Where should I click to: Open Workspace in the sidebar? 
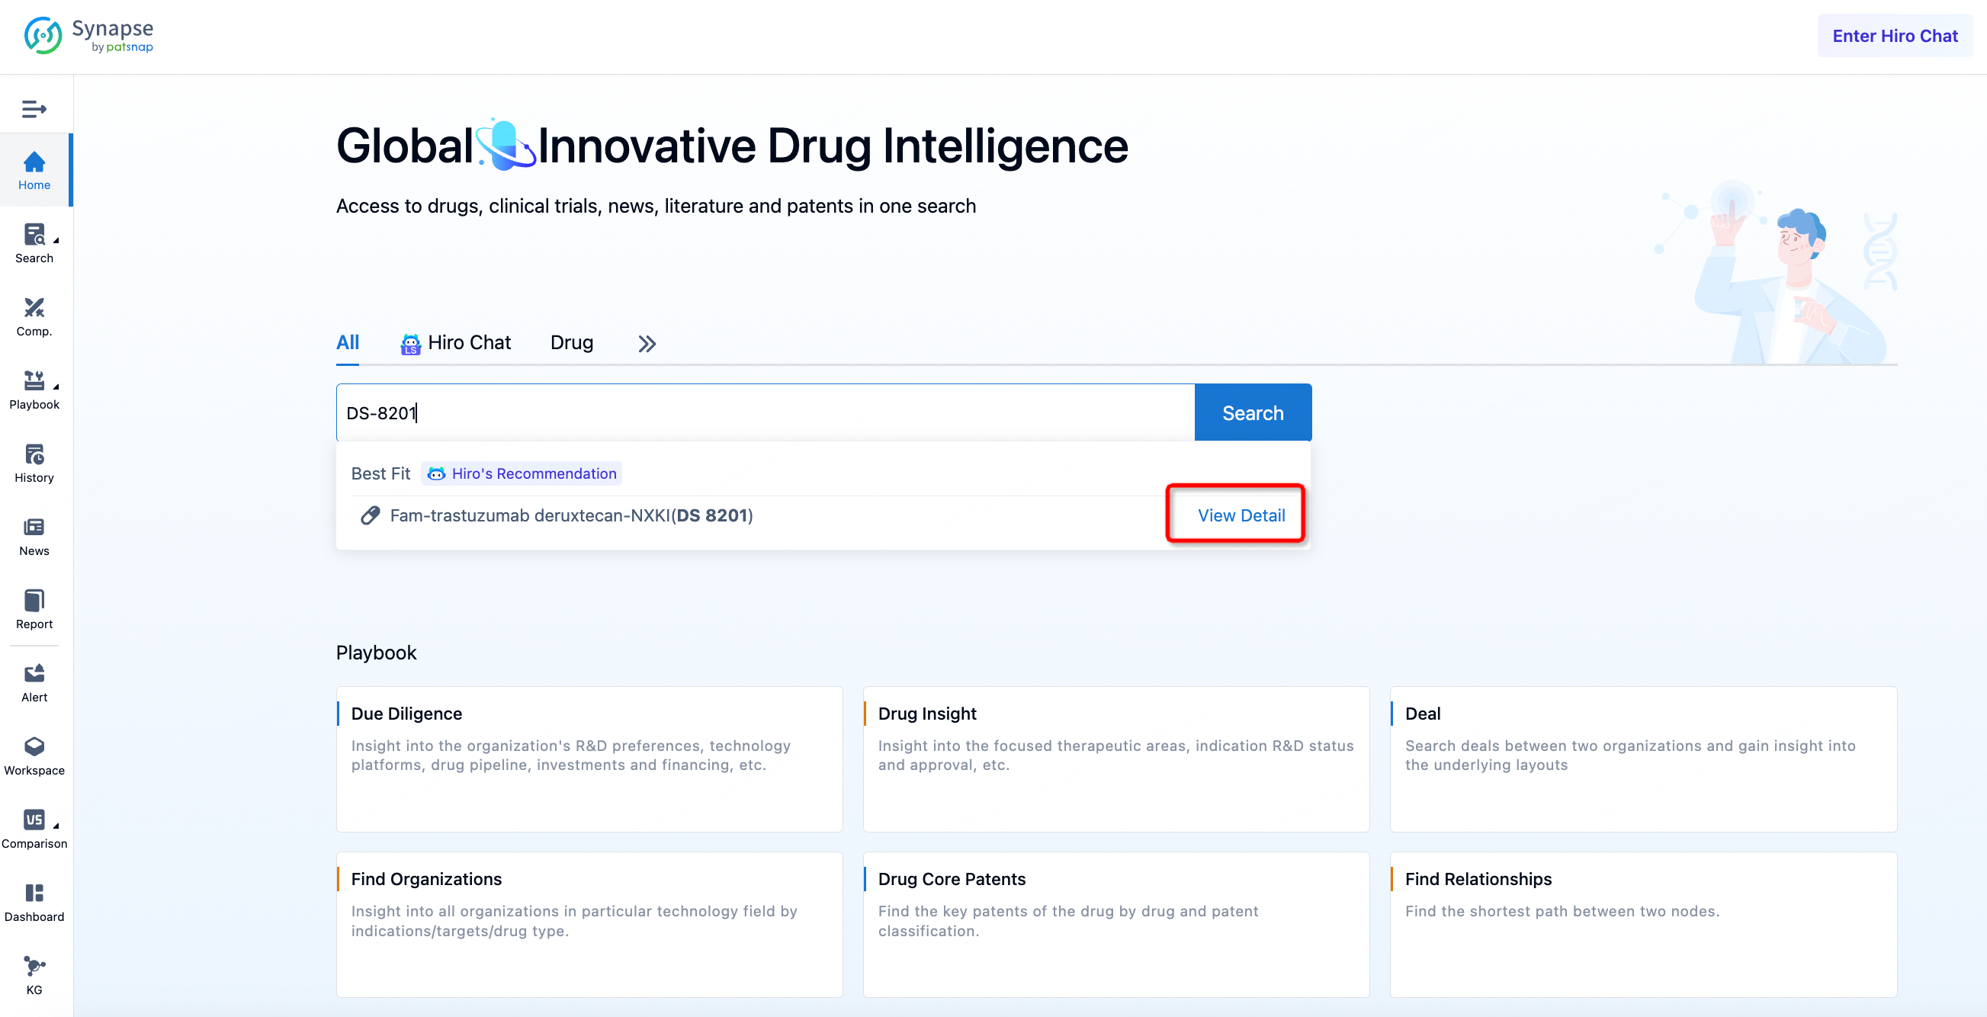[34, 756]
